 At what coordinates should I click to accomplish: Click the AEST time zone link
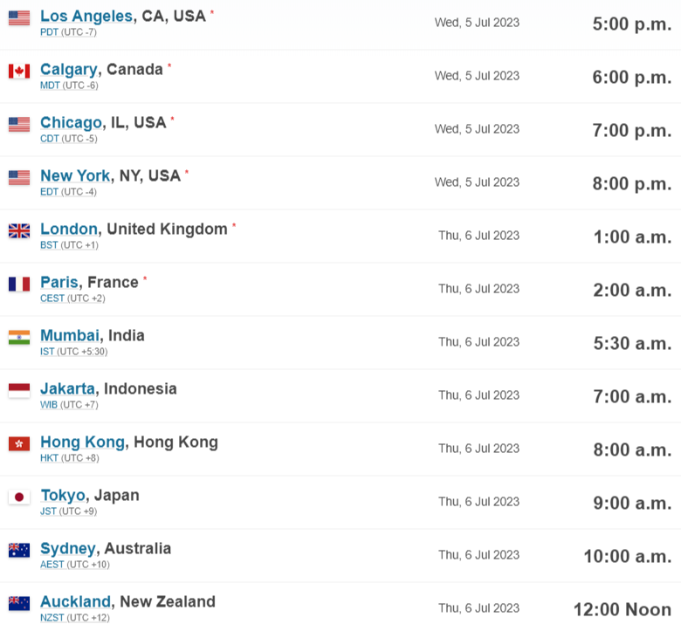click(x=52, y=565)
